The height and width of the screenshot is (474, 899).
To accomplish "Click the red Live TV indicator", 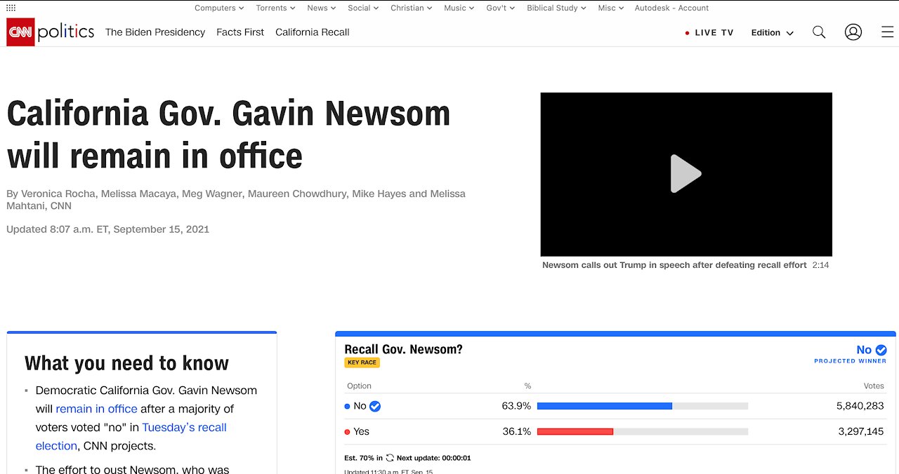I will tap(687, 33).
